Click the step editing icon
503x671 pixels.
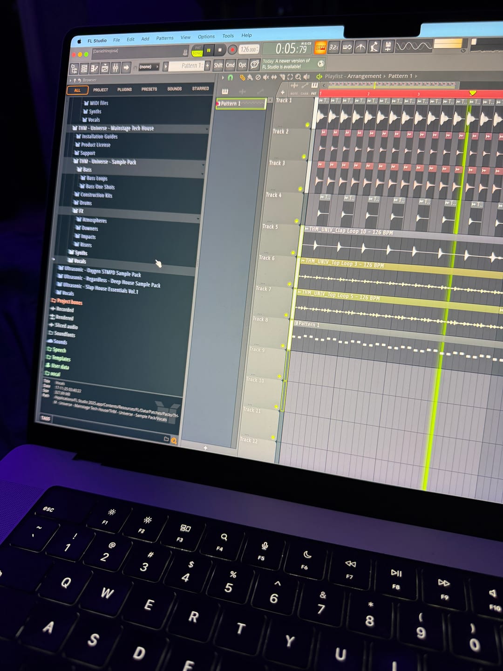(374, 47)
